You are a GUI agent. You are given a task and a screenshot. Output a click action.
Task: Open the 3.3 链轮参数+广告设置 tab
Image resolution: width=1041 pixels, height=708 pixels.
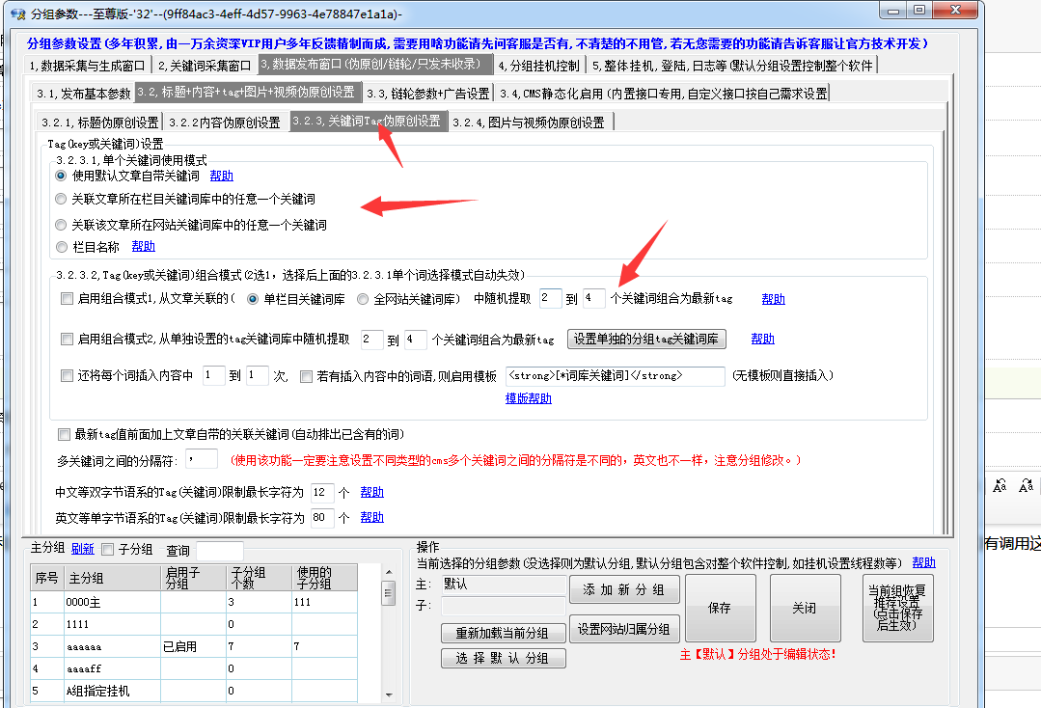pyautogui.click(x=427, y=94)
